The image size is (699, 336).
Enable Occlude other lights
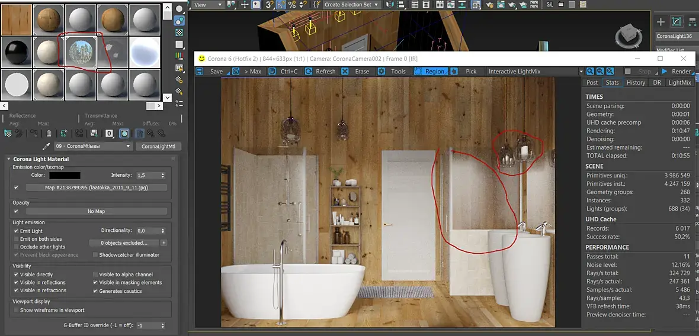[x=17, y=247]
